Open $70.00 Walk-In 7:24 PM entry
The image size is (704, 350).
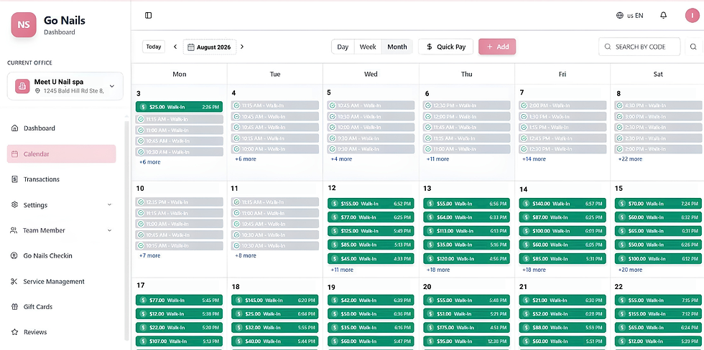pyautogui.click(x=658, y=204)
